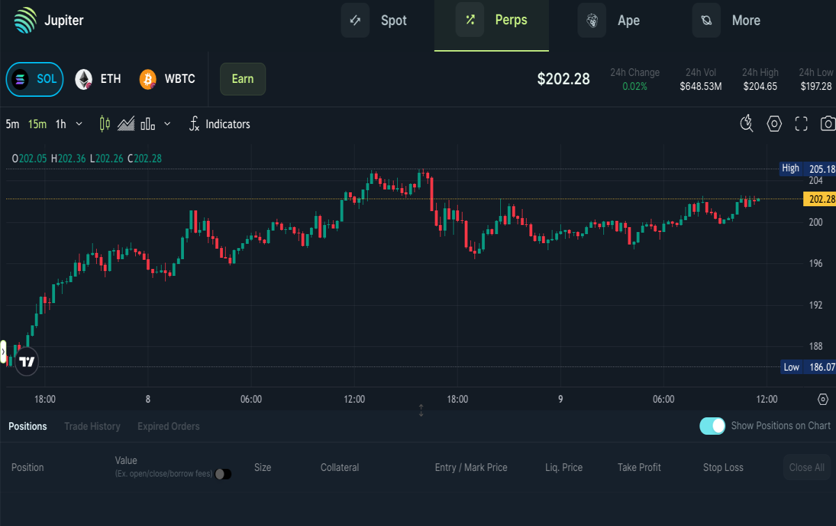Open the price axis settings gear

[823, 399]
